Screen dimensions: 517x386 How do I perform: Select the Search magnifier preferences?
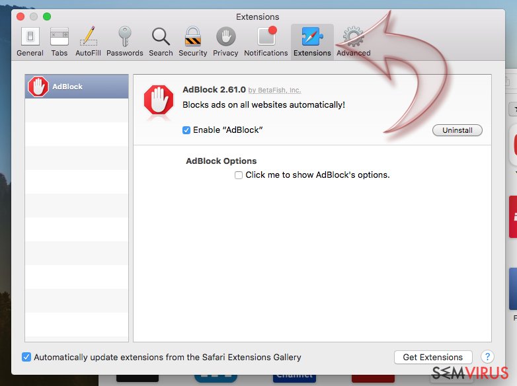161,42
